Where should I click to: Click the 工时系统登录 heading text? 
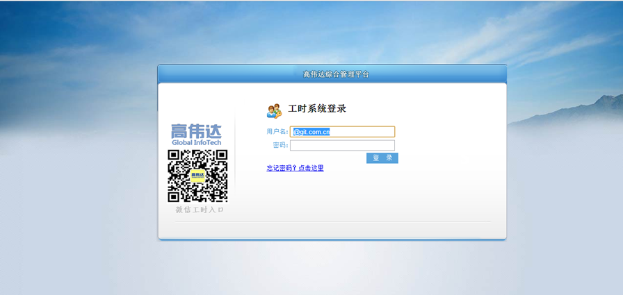click(317, 109)
